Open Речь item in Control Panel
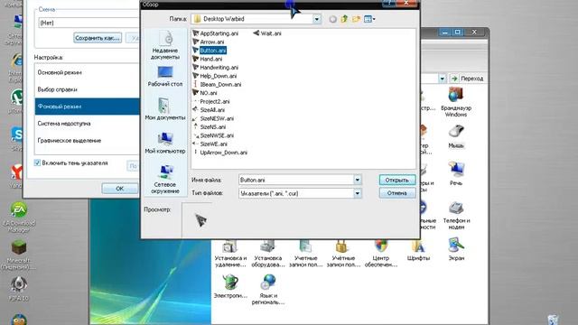Screen dimensions: 578x325 456,172
